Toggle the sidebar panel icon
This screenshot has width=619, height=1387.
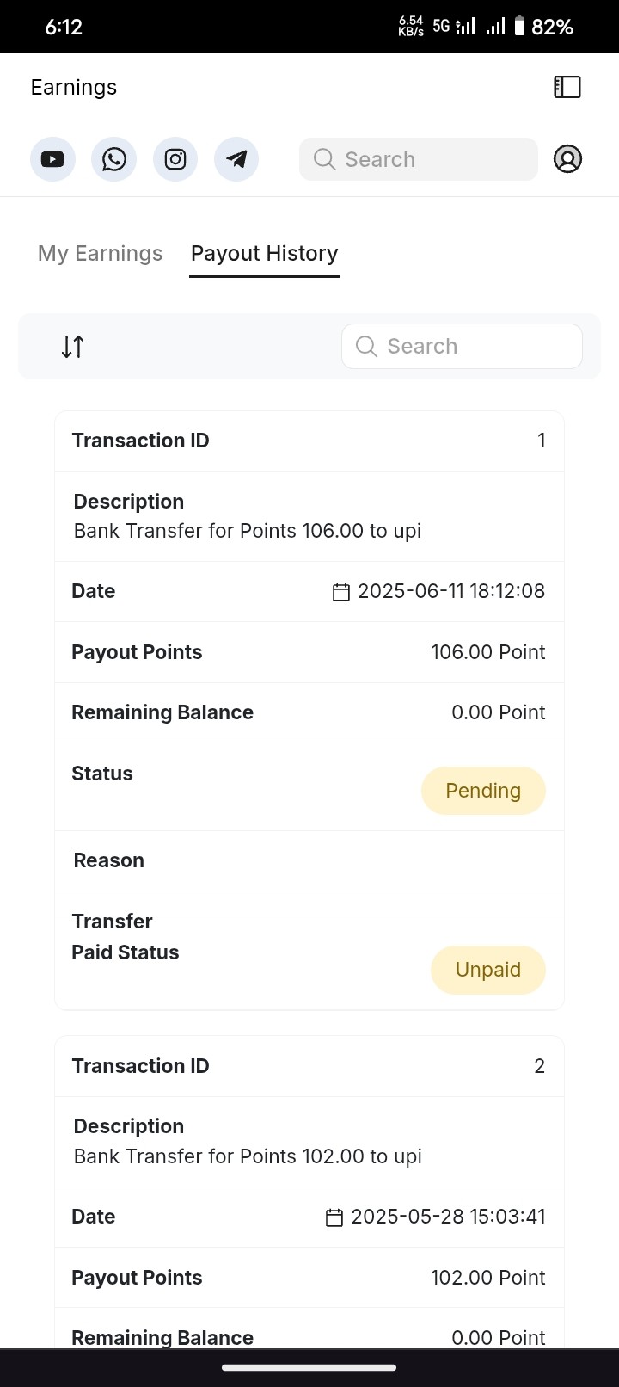pos(567,87)
